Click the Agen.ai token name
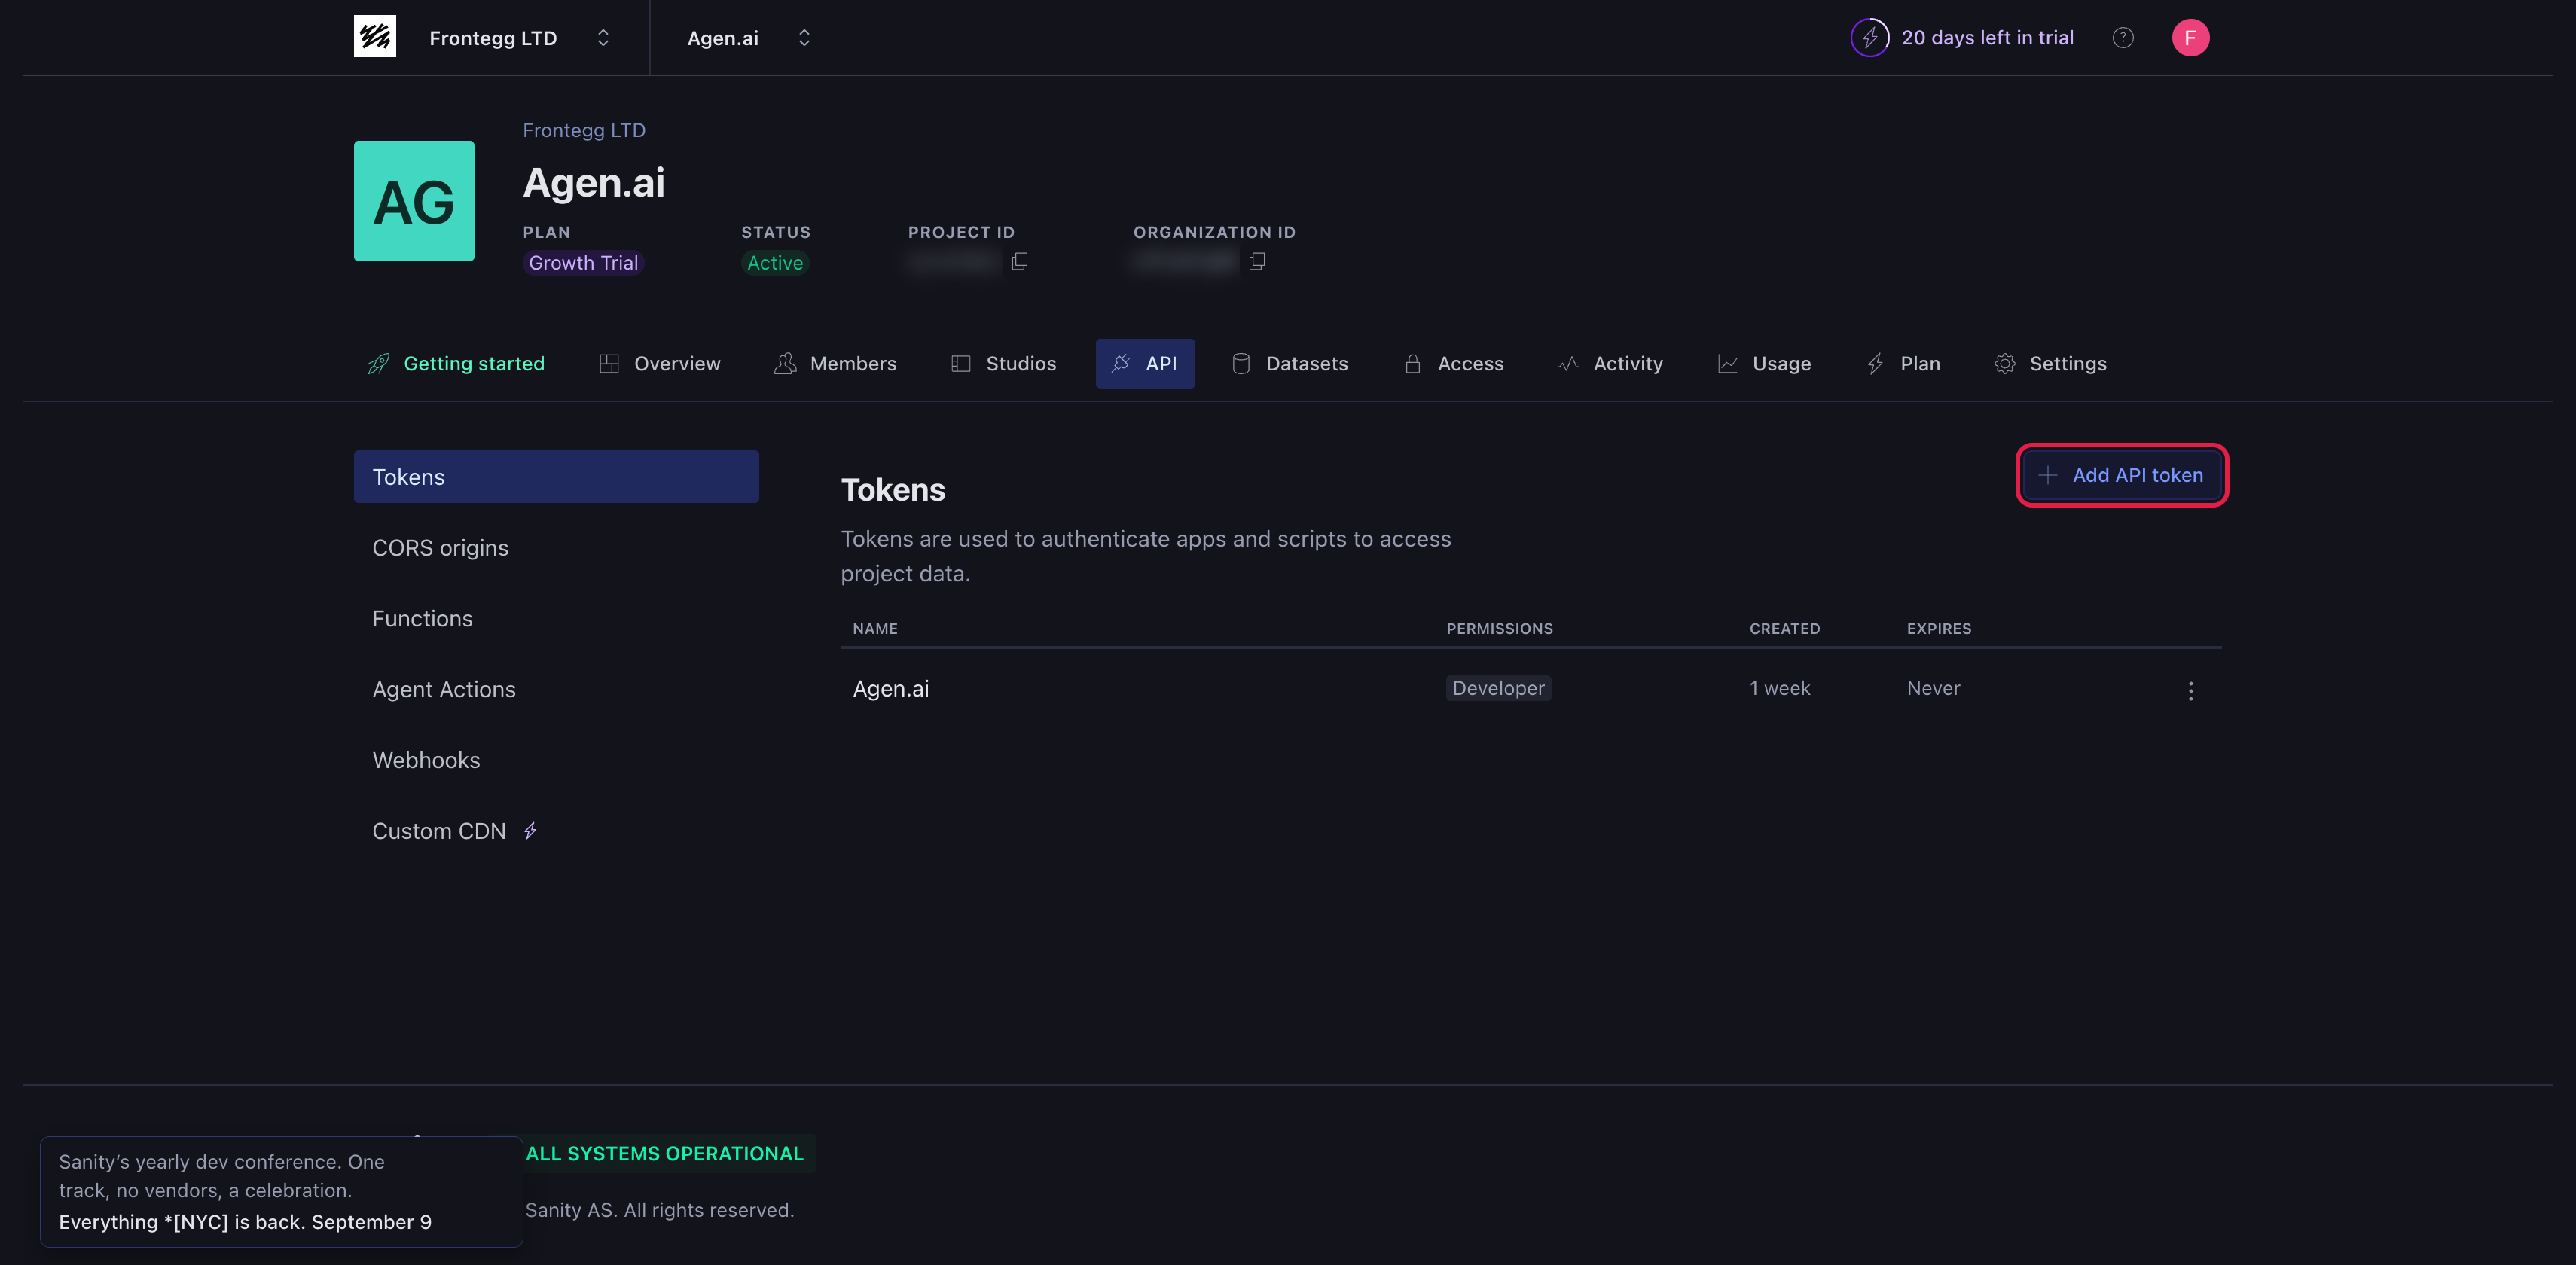2576x1265 pixels. point(890,689)
